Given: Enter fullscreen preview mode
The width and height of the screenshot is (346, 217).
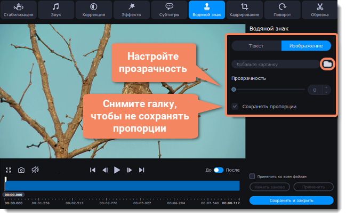Looking at the screenshot, I should [x=9, y=170].
